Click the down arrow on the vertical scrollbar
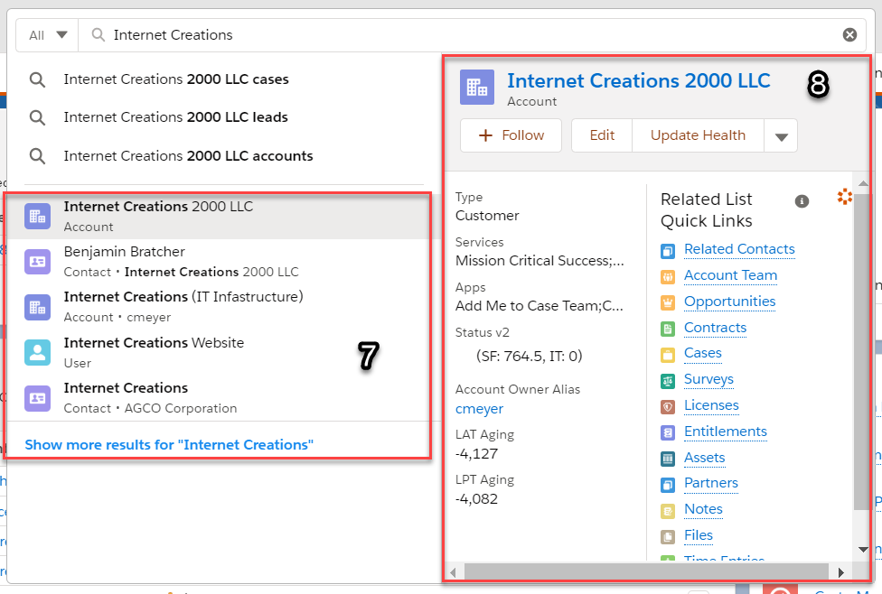This screenshot has width=882, height=594. (861, 550)
